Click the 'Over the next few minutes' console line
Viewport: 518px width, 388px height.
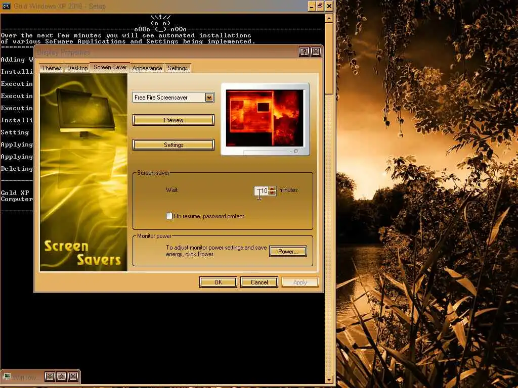pos(126,35)
